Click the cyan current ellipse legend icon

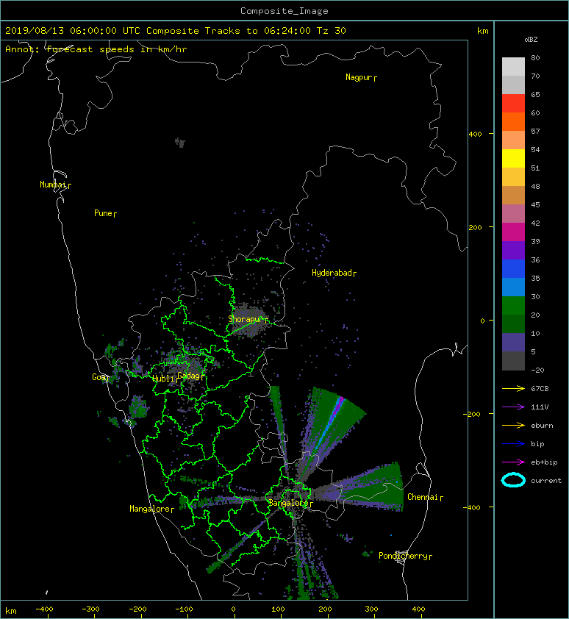coord(513,480)
